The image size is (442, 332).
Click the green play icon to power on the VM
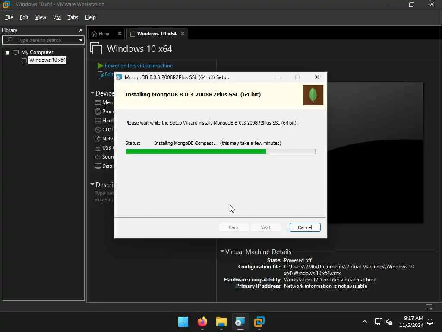pyautogui.click(x=100, y=66)
